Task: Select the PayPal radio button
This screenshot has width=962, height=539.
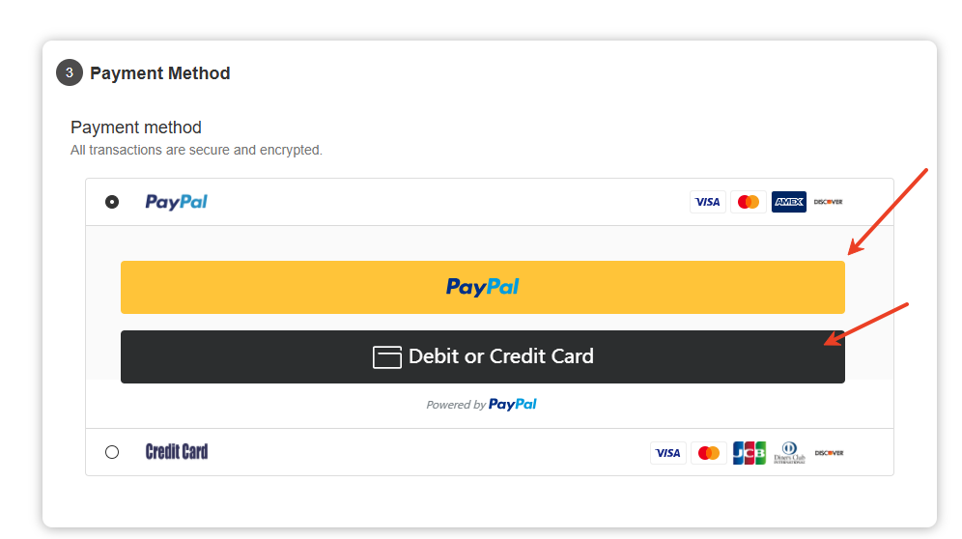Action: (x=112, y=202)
